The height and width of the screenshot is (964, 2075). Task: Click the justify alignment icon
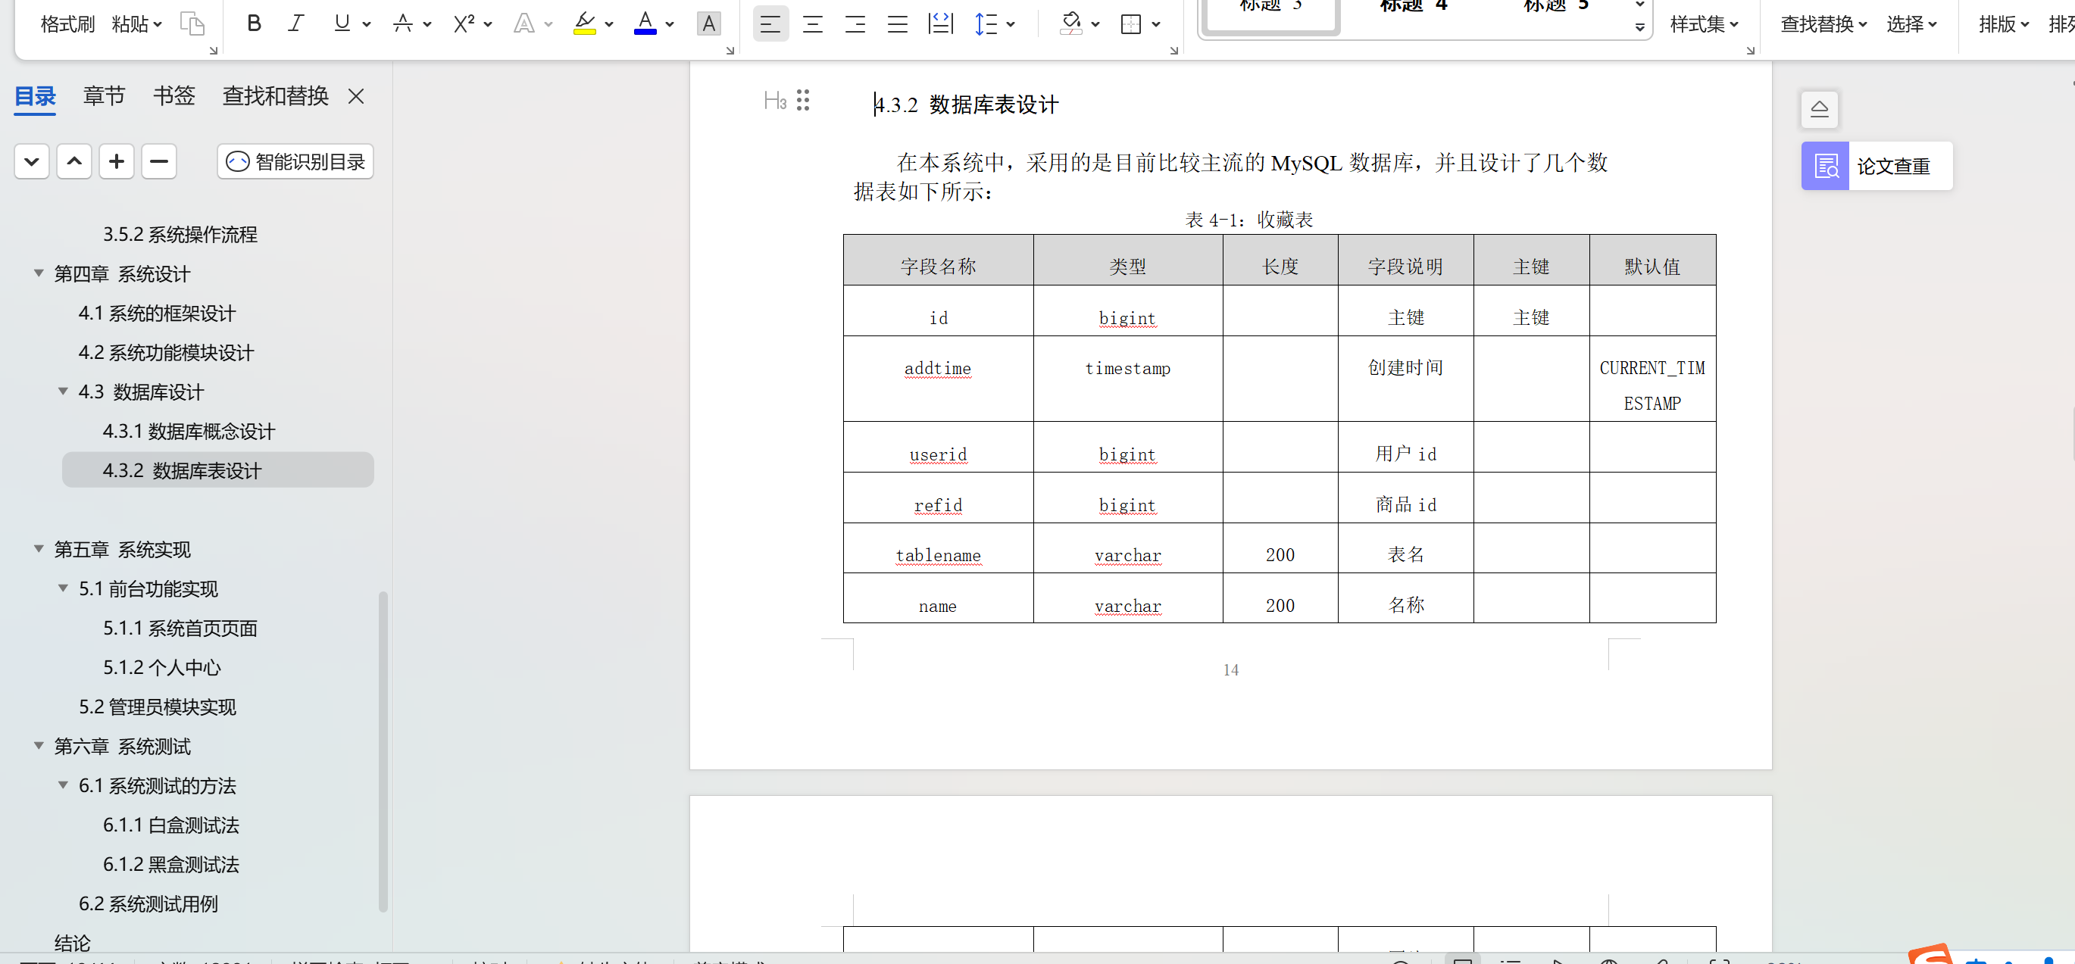(x=897, y=23)
